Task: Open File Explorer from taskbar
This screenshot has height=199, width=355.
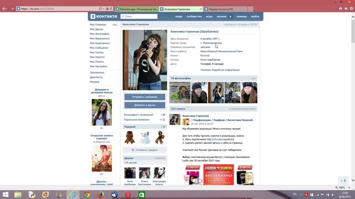Action: coord(18,195)
